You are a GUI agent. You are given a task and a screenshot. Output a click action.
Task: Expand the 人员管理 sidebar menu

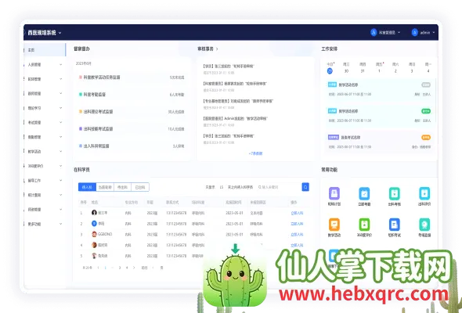point(45,64)
